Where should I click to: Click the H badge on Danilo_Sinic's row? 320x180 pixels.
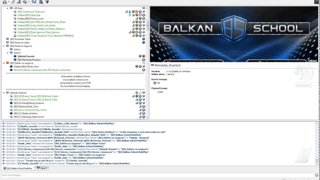pyautogui.click(x=137, y=66)
